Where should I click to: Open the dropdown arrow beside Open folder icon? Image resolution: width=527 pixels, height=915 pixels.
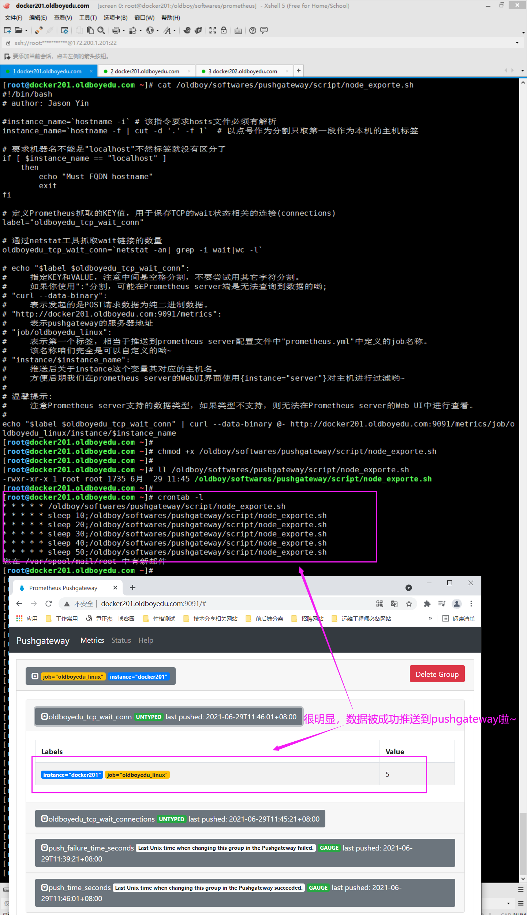[26, 31]
